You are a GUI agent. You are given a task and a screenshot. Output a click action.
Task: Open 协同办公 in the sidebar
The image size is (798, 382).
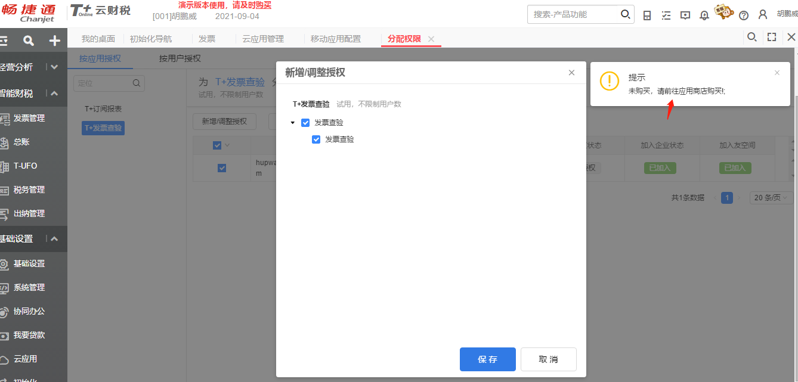pos(29,311)
